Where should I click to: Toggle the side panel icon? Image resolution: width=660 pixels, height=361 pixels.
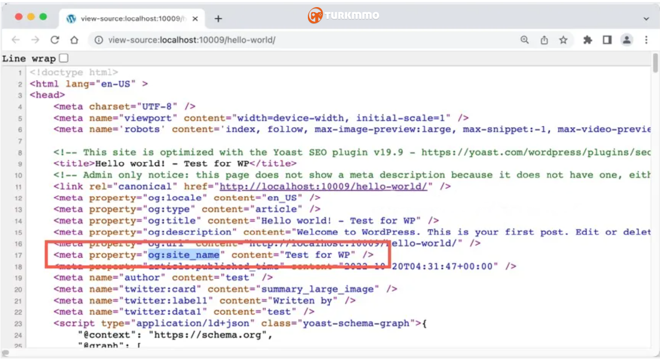pos(607,40)
